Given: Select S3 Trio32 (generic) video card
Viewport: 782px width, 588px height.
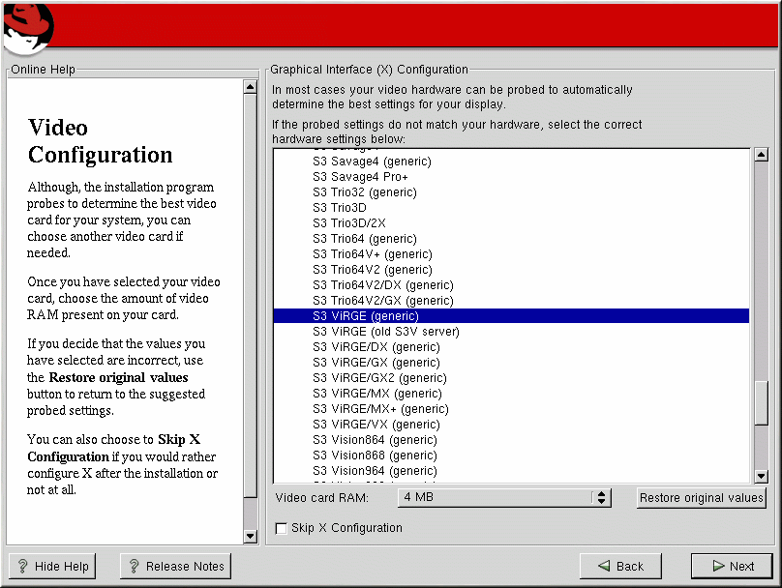Looking at the screenshot, I should point(511,192).
